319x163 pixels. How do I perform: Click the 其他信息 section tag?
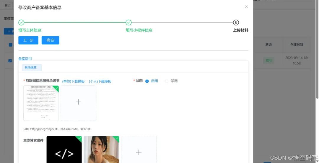(x=32, y=67)
